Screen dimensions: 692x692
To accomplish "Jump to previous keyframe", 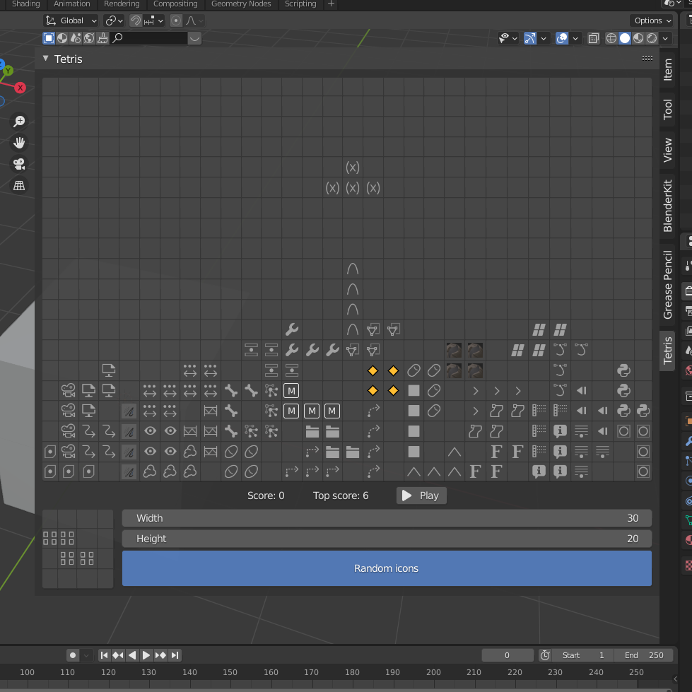I will 118,655.
